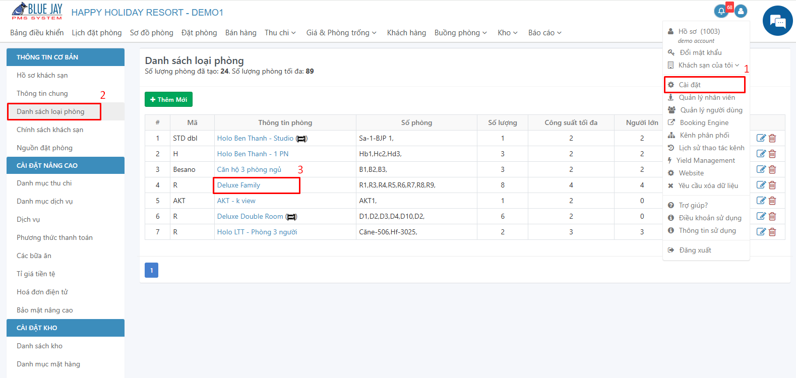Open Lịch đặt phòng menu

97,33
